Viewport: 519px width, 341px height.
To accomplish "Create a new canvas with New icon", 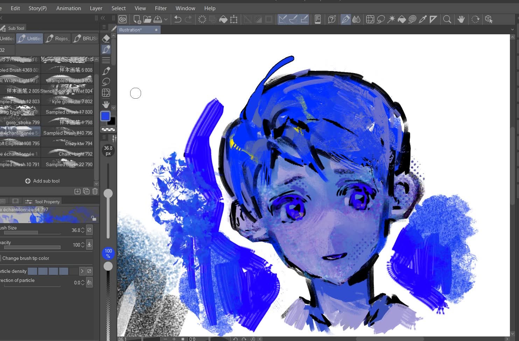I will pyautogui.click(x=137, y=19).
